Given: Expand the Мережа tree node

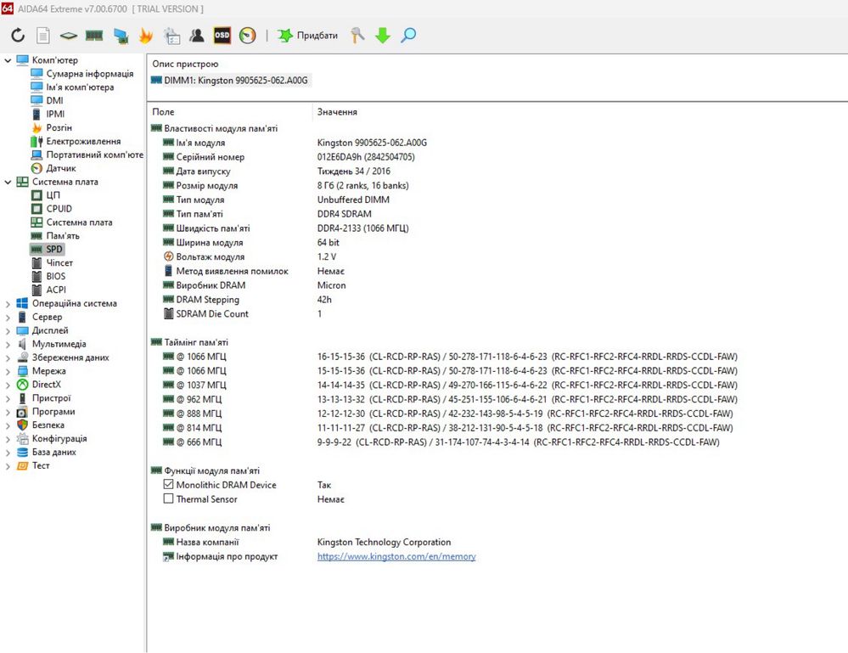Looking at the screenshot, I should click(8, 371).
